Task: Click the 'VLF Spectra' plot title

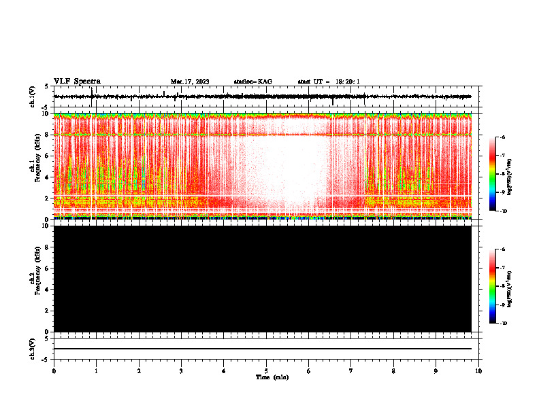Action: click(x=77, y=81)
